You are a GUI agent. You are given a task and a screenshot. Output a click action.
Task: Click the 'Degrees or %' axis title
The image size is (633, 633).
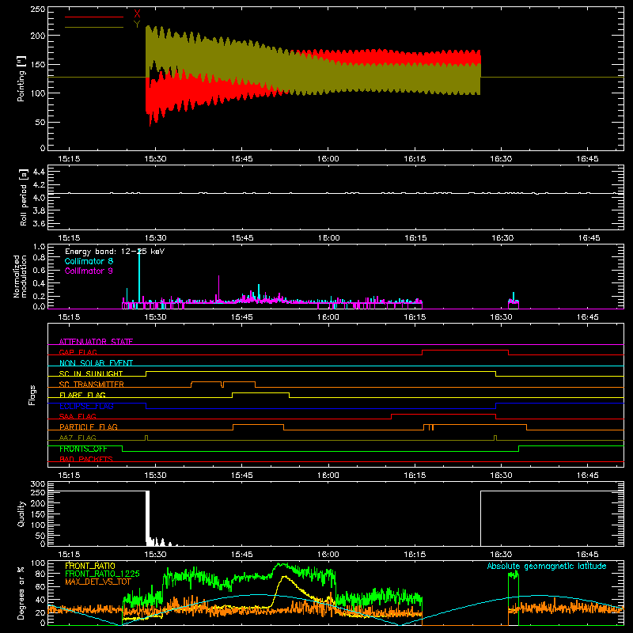click(21, 593)
